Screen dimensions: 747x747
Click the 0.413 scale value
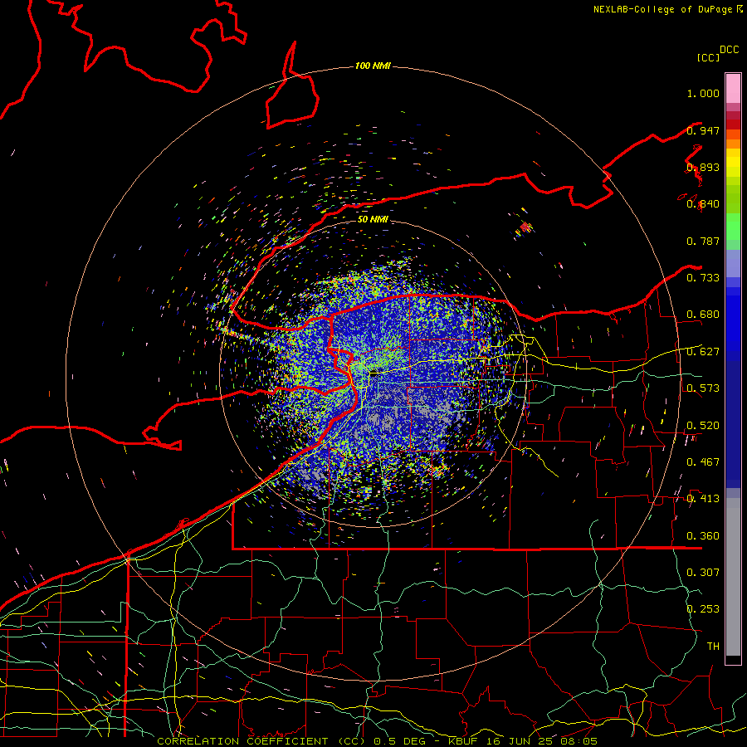coord(703,499)
